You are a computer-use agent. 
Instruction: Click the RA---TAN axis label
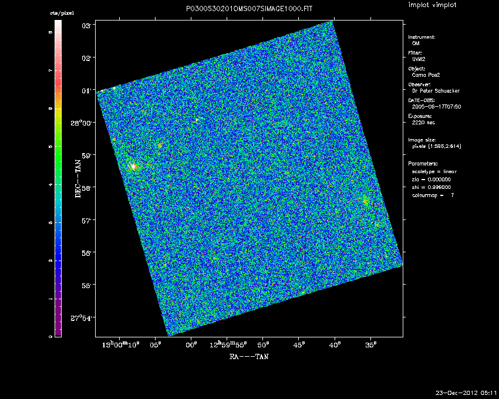pos(249,356)
